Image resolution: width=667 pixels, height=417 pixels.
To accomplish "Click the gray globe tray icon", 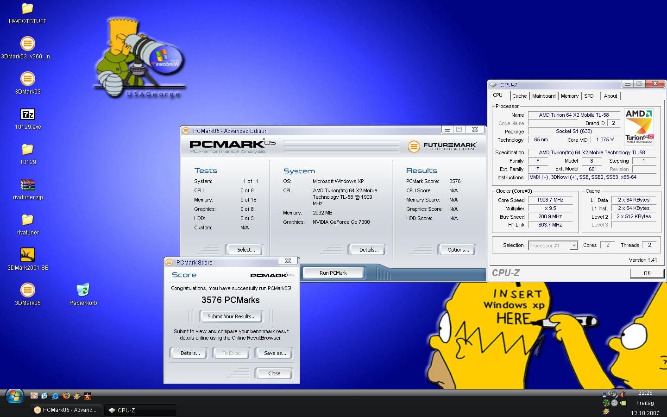I will [614, 403].
